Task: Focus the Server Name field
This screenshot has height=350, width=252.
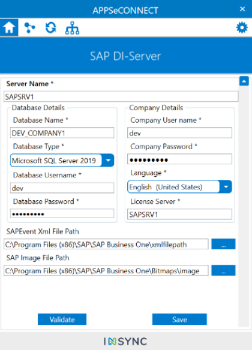Action: (121, 96)
